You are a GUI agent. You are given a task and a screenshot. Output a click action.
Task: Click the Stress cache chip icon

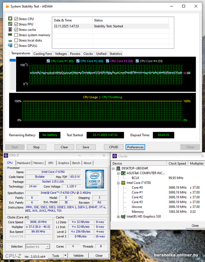(10, 29)
